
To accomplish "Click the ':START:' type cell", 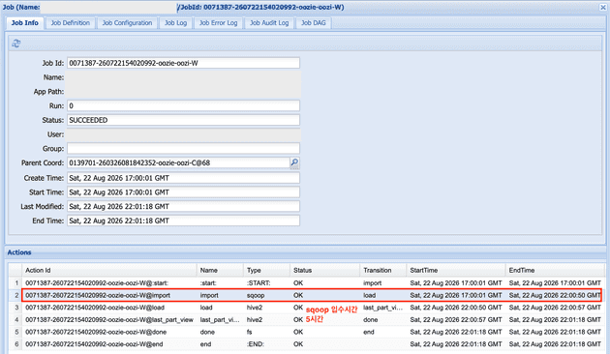I will (x=259, y=282).
